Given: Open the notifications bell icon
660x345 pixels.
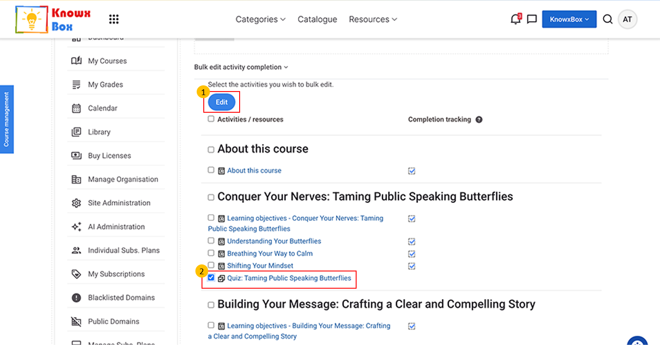Looking at the screenshot, I should pyautogui.click(x=516, y=19).
